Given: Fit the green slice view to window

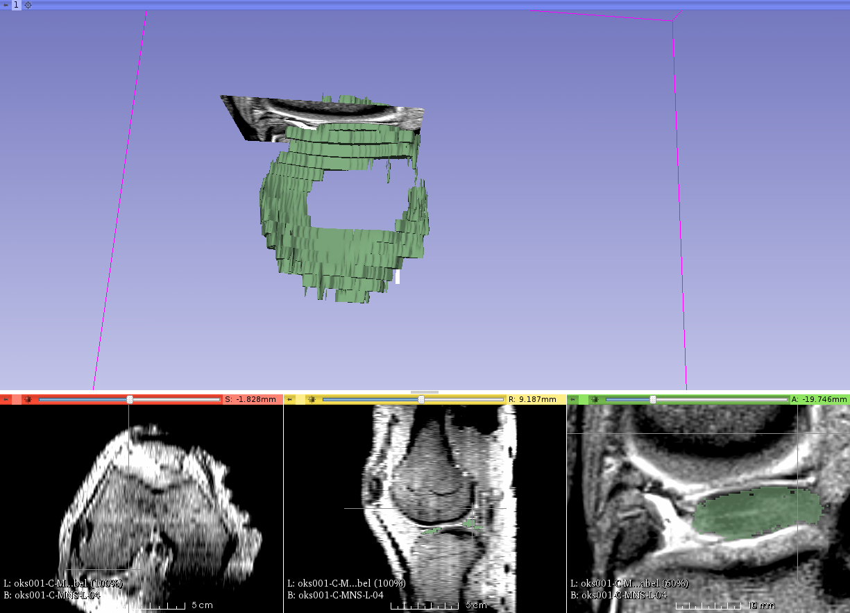Looking at the screenshot, I should point(595,400).
